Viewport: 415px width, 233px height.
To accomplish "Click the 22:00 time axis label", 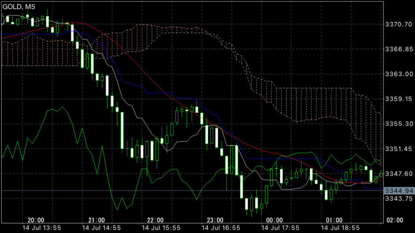I will click(156, 220).
